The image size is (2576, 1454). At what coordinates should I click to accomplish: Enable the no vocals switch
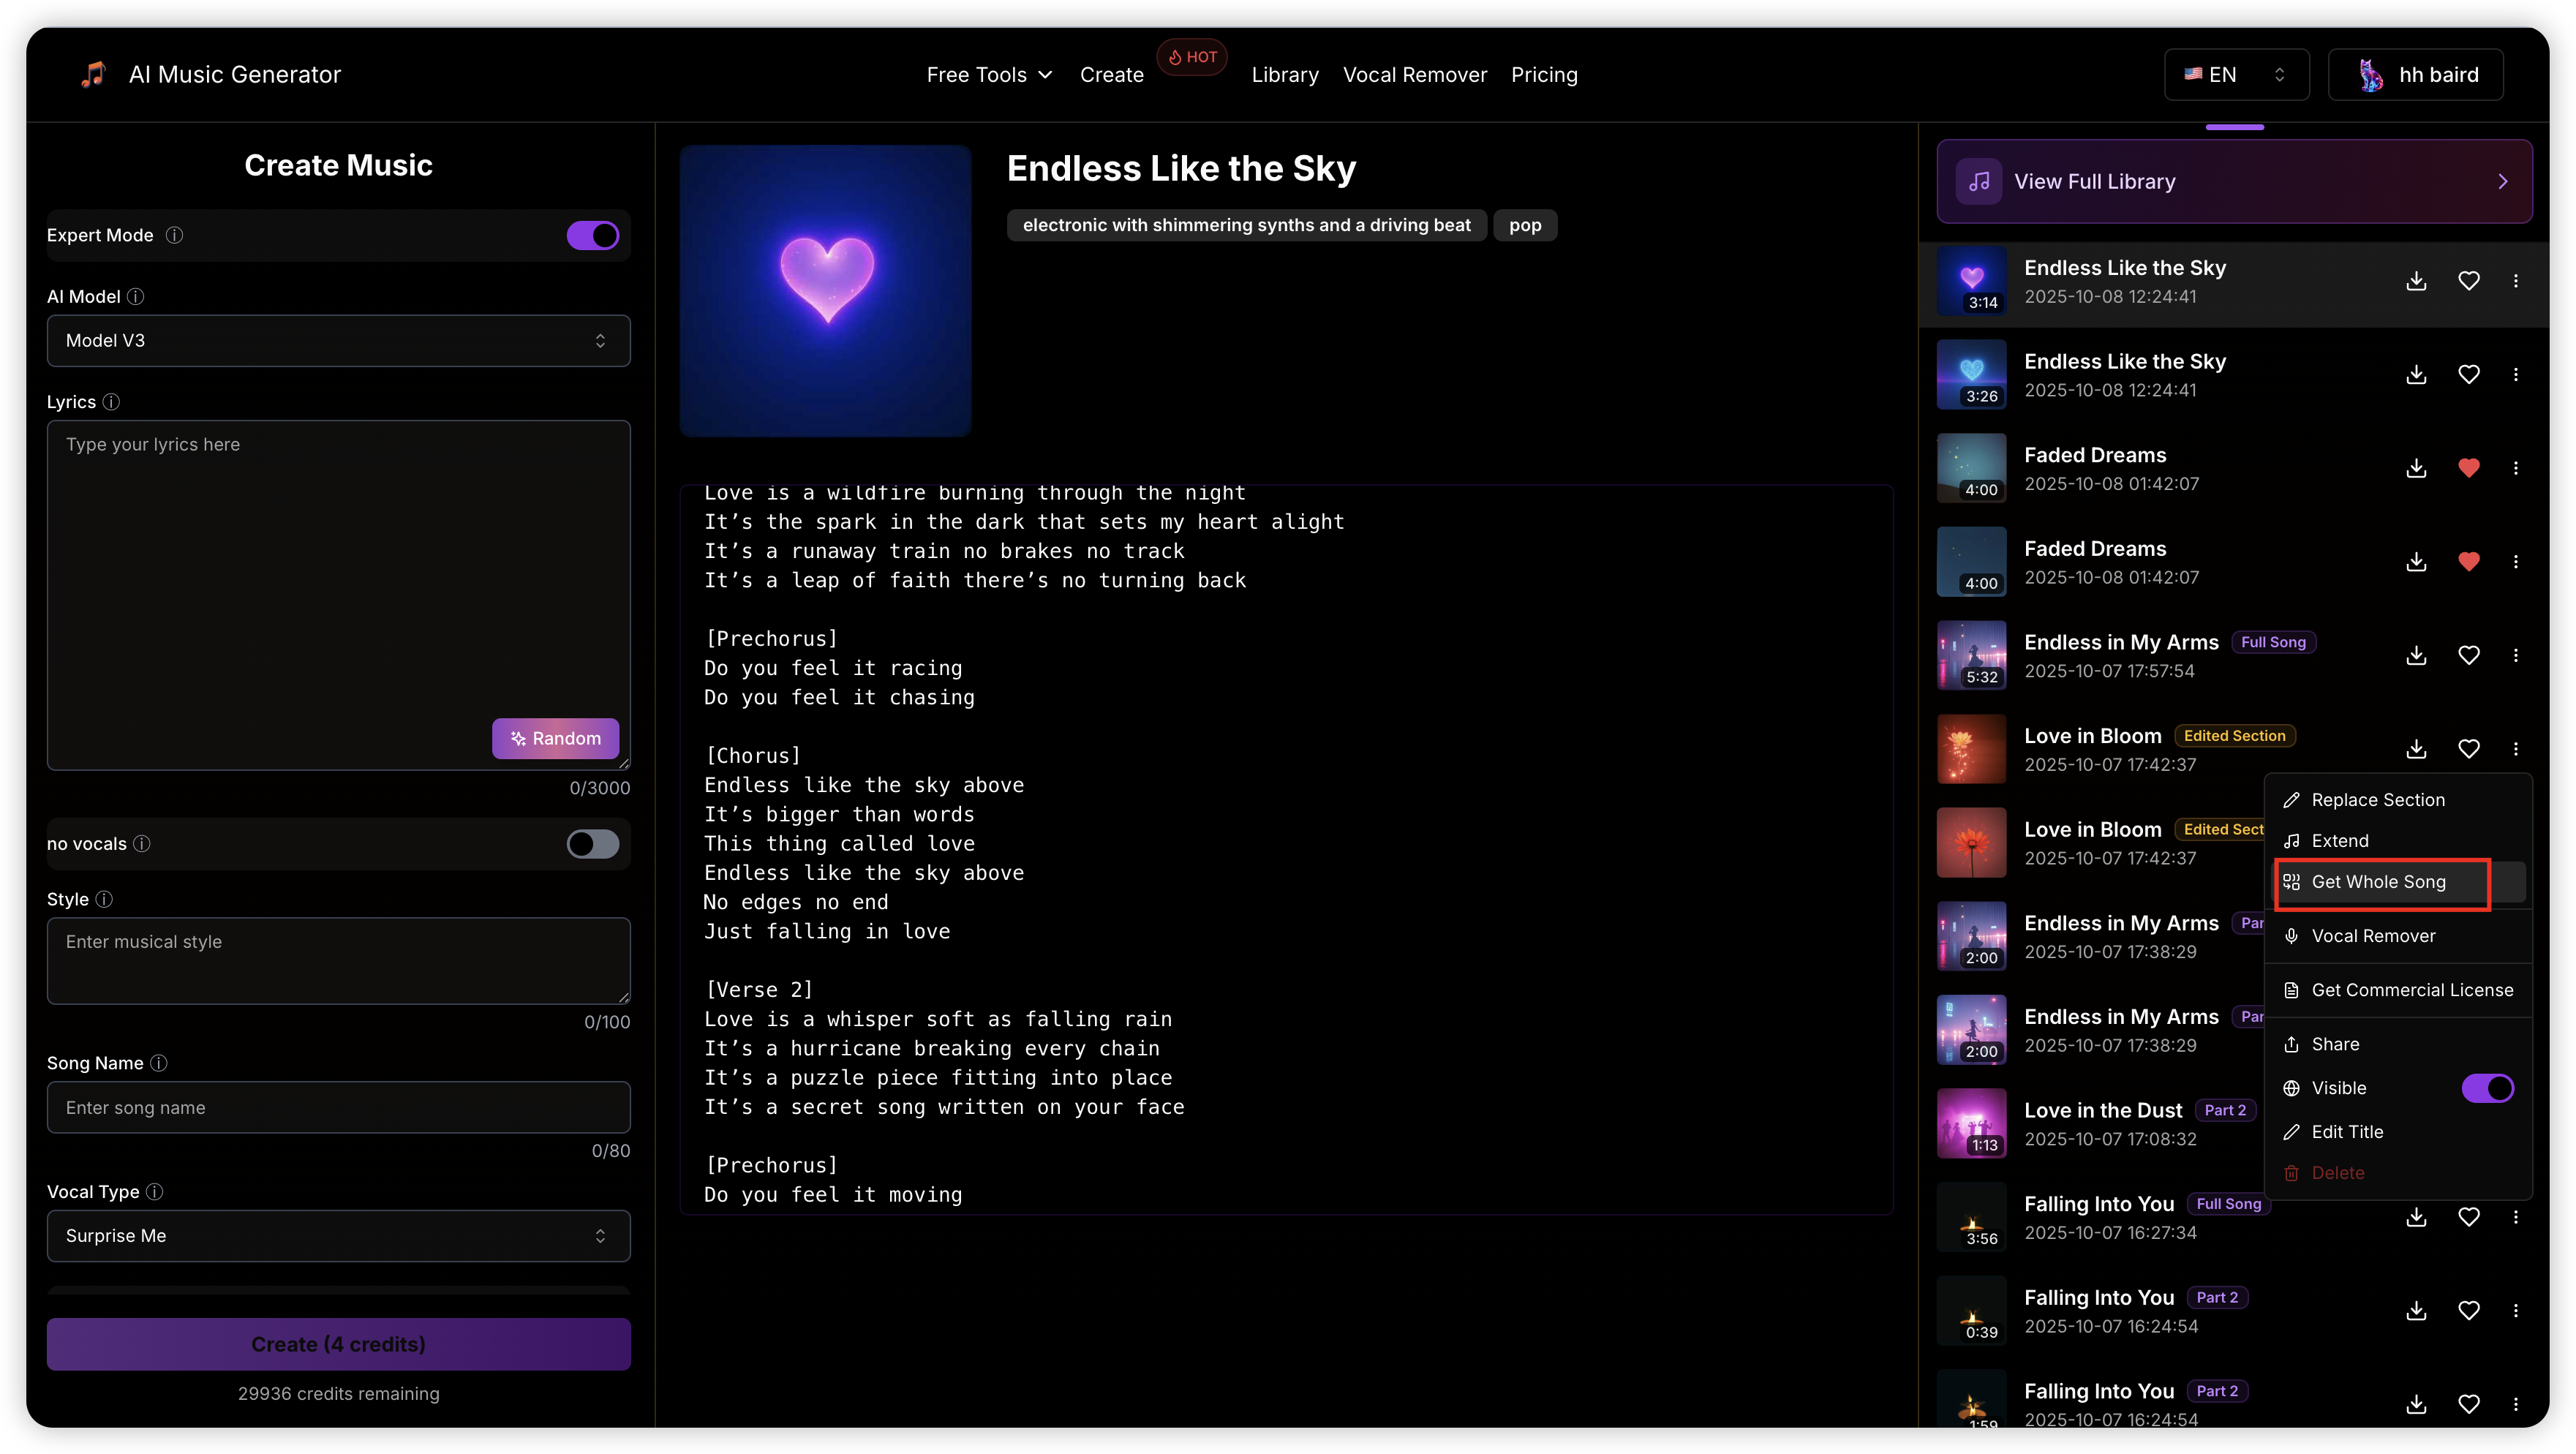(x=593, y=844)
